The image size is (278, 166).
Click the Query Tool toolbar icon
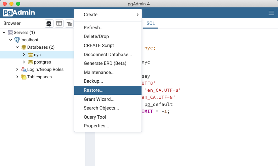[49, 24]
